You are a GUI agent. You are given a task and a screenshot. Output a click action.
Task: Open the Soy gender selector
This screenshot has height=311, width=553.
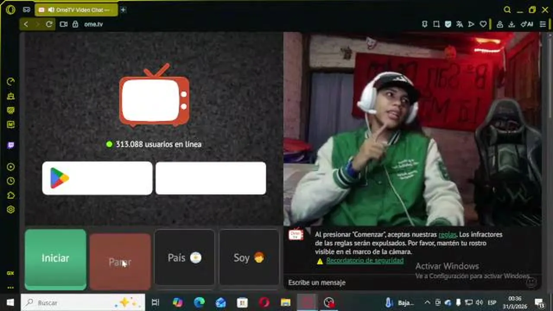pyautogui.click(x=249, y=258)
